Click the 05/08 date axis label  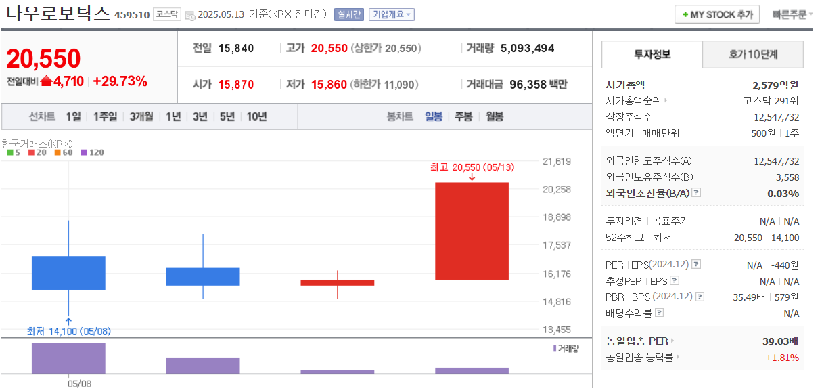pyautogui.click(x=79, y=383)
